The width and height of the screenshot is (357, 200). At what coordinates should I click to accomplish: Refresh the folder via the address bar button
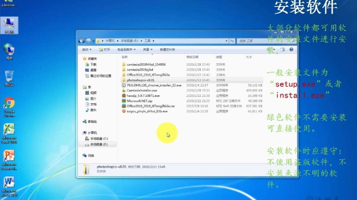coord(232,41)
